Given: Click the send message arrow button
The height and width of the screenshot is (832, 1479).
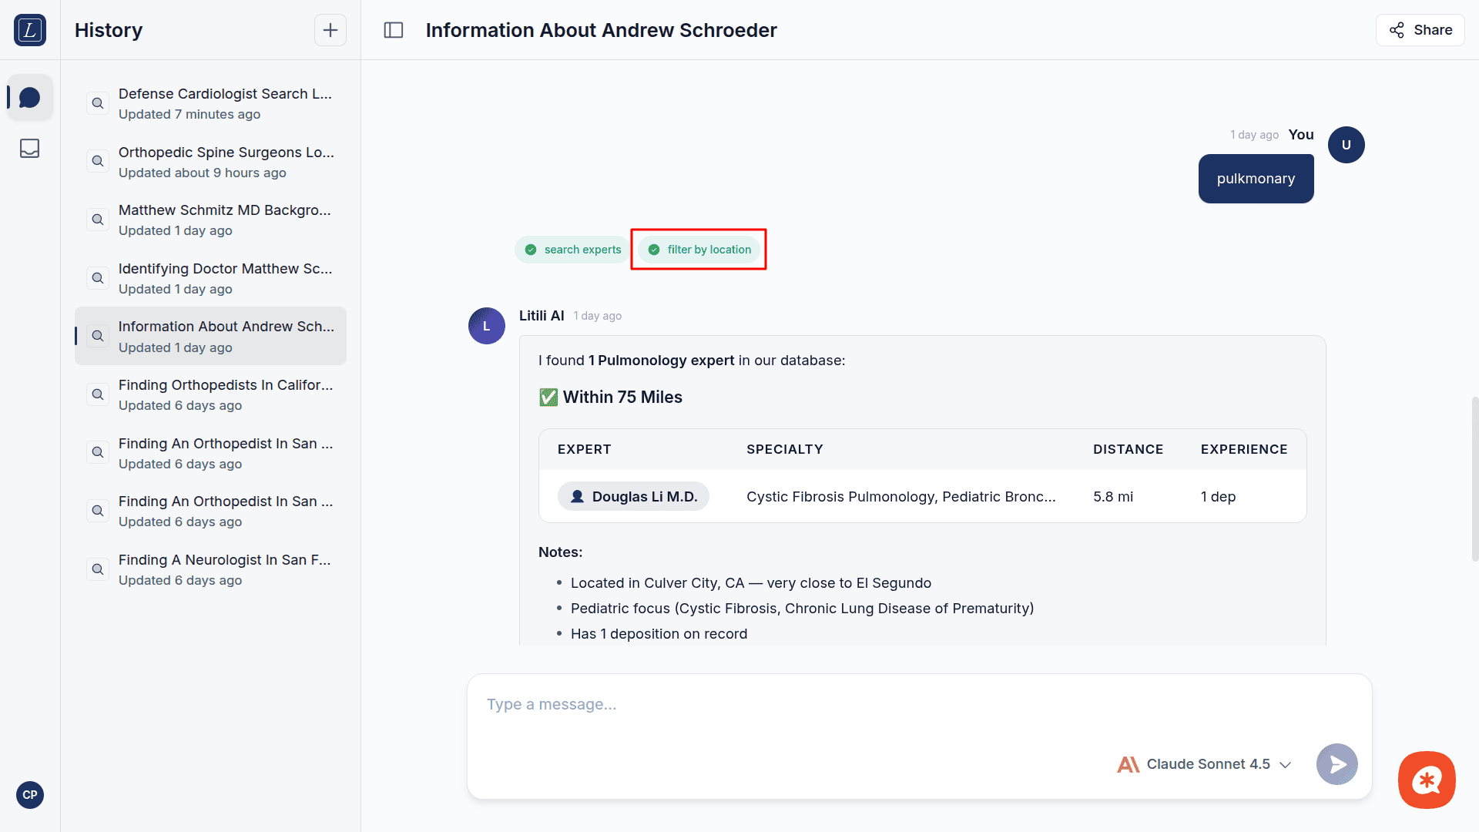Looking at the screenshot, I should (1336, 763).
